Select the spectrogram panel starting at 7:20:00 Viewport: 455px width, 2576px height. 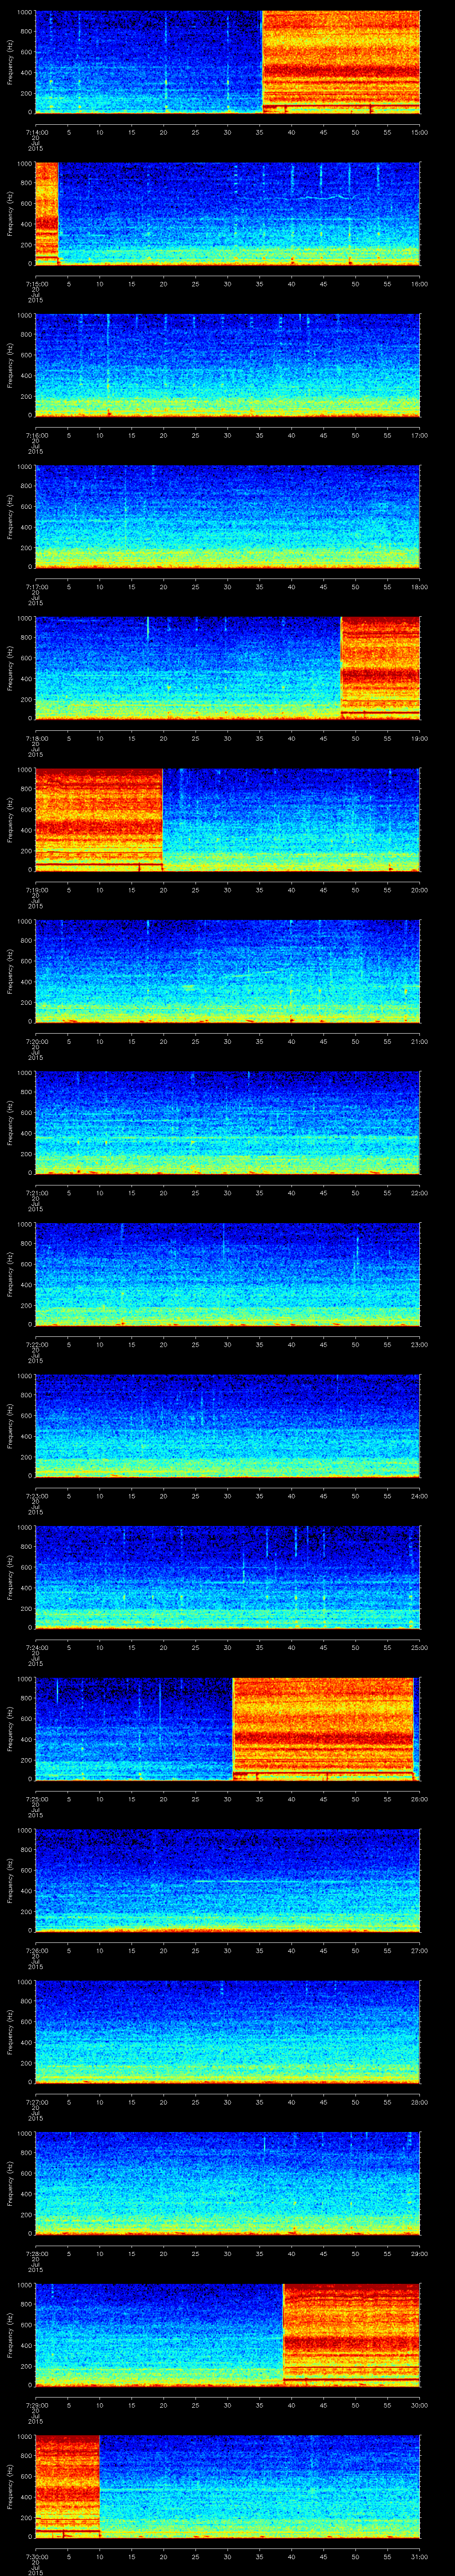[x=227, y=970]
